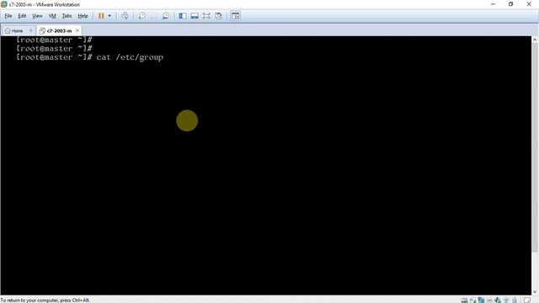Enter full screen mode
The height and width of the screenshot is (303, 539).
click(206, 16)
